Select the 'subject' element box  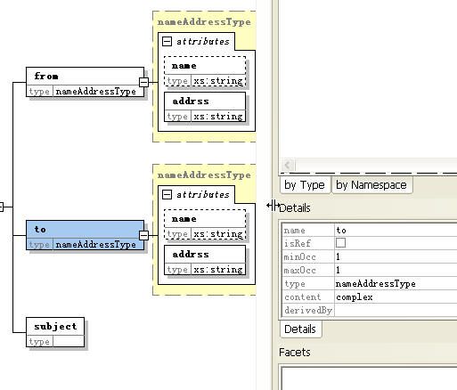(x=55, y=332)
